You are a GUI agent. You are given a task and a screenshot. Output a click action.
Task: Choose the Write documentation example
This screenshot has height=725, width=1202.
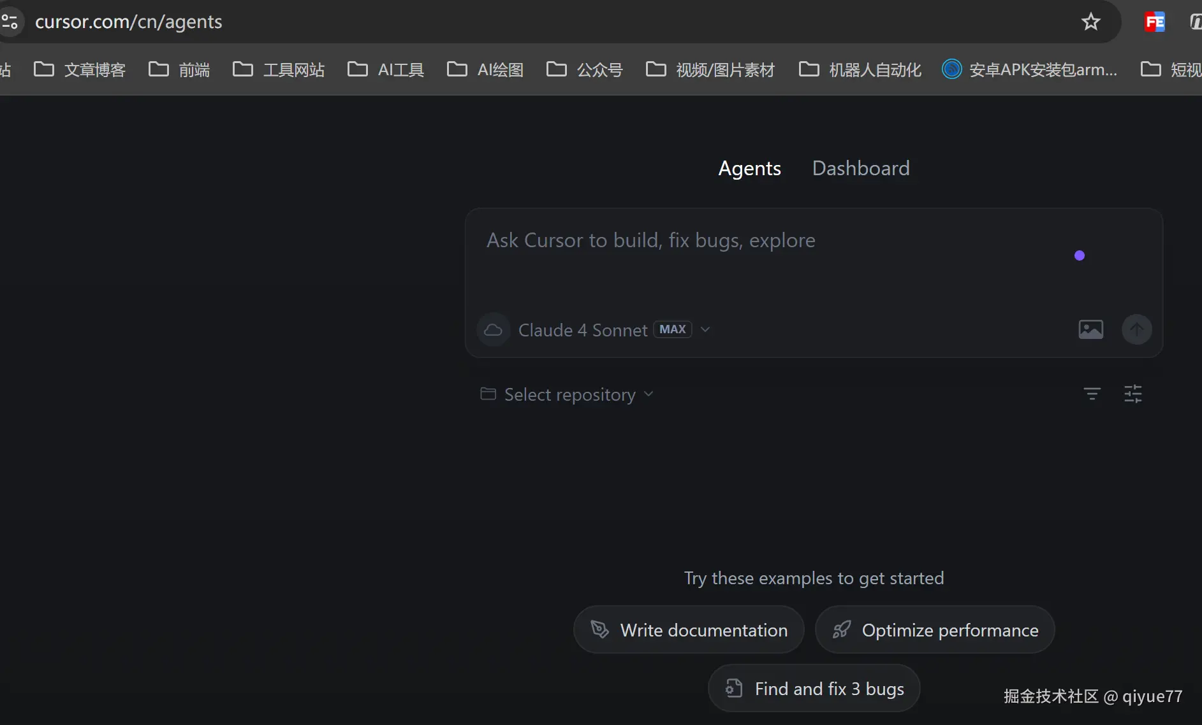[x=689, y=629]
